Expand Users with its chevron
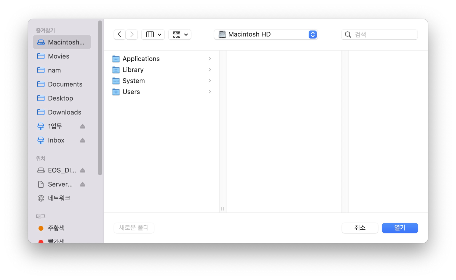456x280 pixels. (x=210, y=92)
